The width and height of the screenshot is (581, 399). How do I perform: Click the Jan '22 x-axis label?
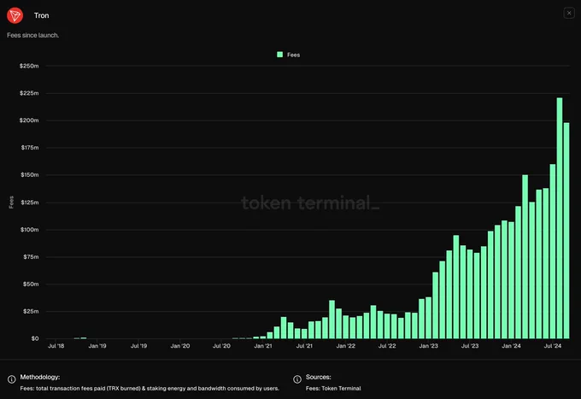click(346, 346)
